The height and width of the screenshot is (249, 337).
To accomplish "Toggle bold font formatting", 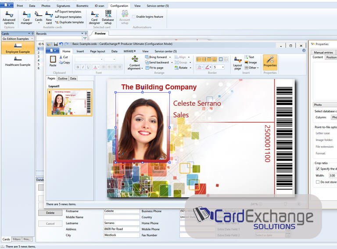I will point(78,67).
